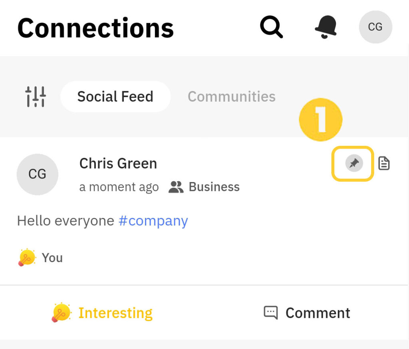This screenshot has height=349, width=409.
Task: Click the speech bubble comment icon
Action: tap(271, 313)
